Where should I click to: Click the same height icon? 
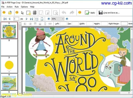pyautogui.click(x=45, y=24)
